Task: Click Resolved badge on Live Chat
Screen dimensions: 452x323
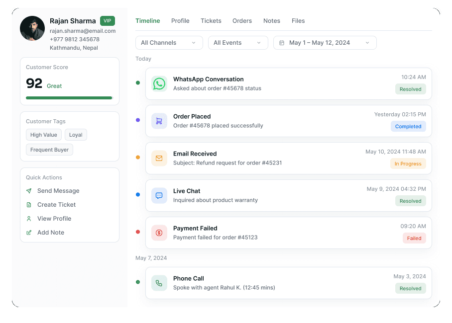Action: tap(411, 201)
